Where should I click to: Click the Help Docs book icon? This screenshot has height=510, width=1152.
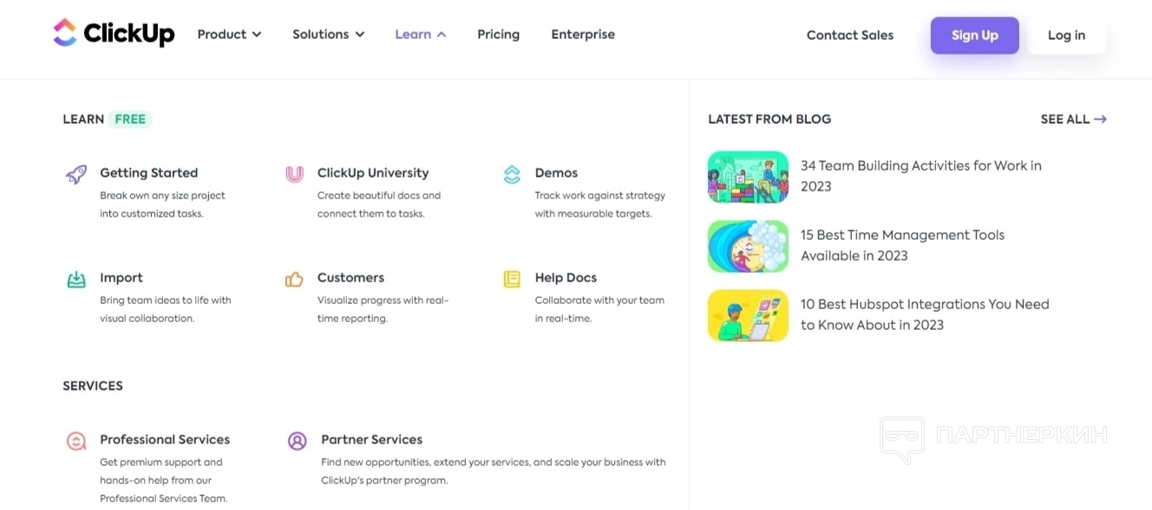tap(512, 279)
